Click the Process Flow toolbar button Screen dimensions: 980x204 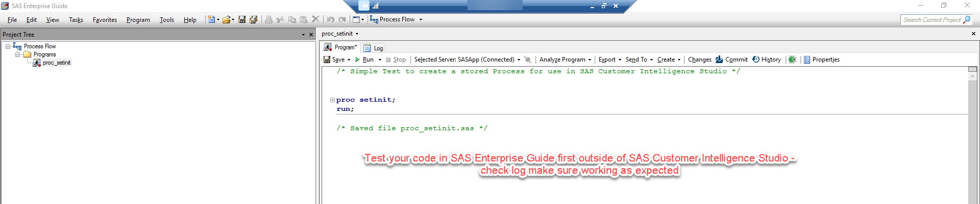(x=392, y=19)
